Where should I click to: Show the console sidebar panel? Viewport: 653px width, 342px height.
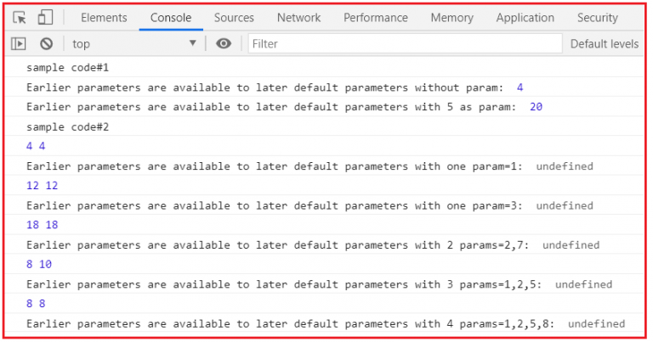(x=19, y=43)
